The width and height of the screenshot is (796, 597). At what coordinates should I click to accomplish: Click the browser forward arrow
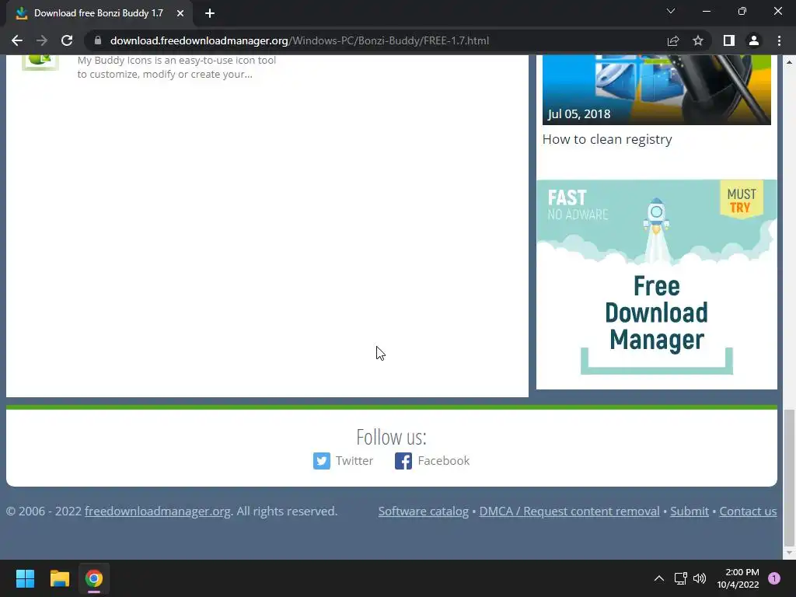42,40
